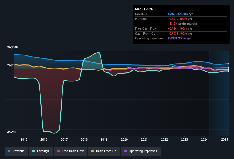Click the Operating Expenses label in tooltip

coord(149,39)
